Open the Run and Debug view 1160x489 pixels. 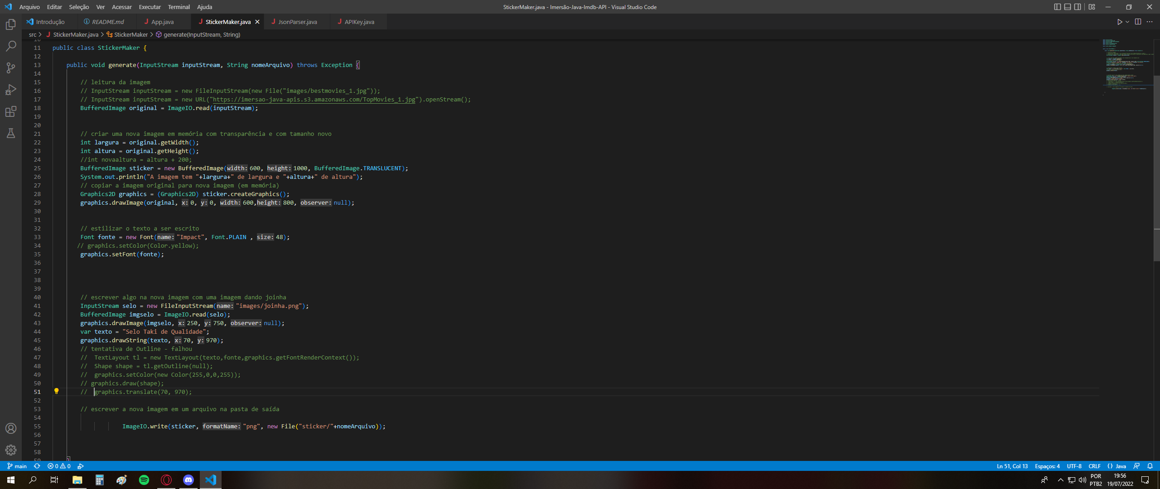(10, 90)
